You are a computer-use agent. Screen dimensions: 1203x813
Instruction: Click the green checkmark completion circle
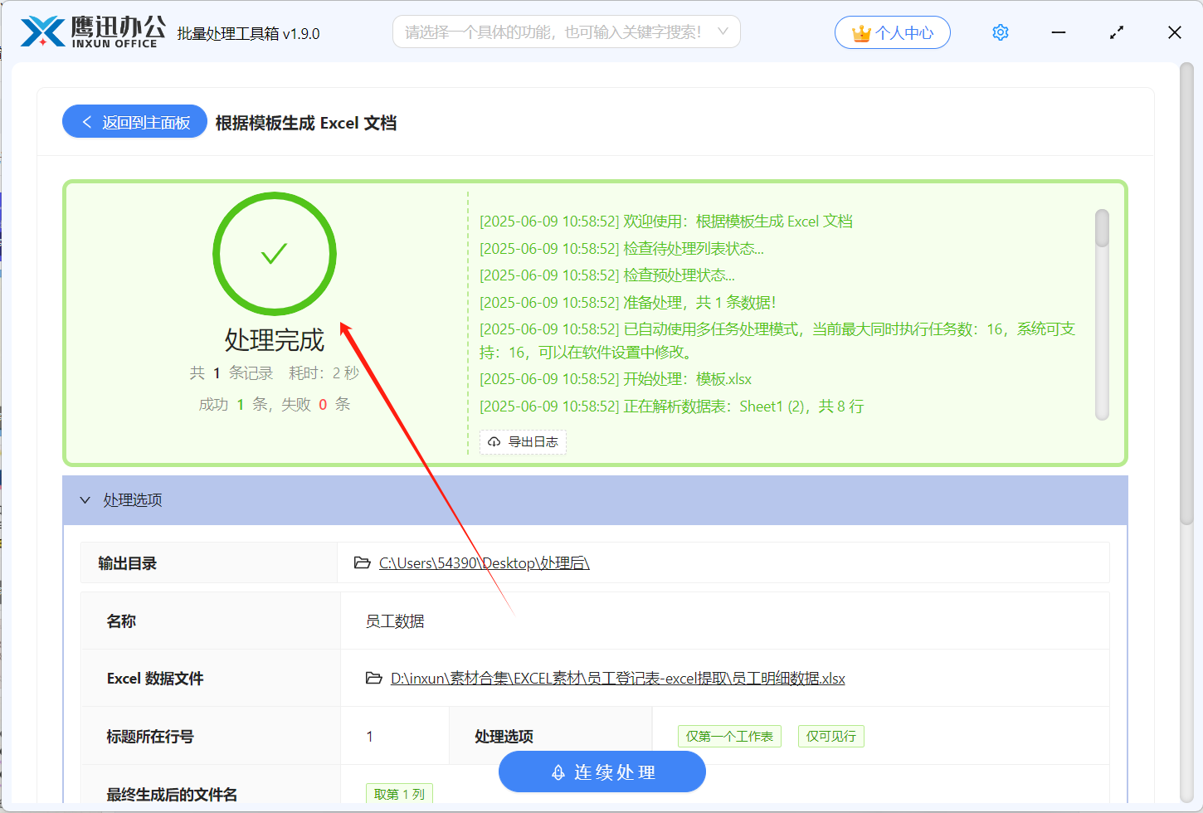coord(275,254)
